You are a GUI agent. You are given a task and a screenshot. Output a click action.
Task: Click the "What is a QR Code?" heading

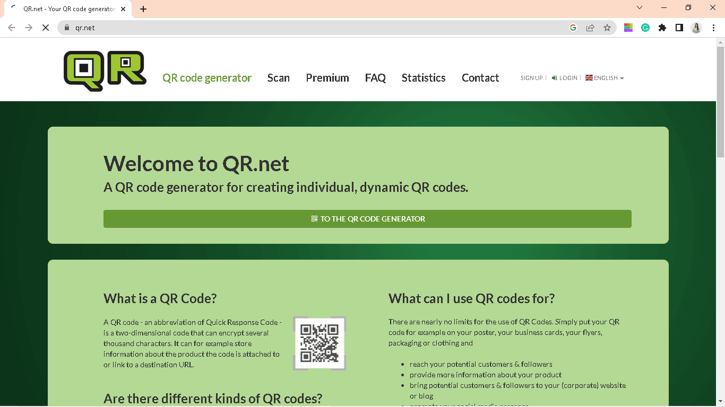[160, 298]
